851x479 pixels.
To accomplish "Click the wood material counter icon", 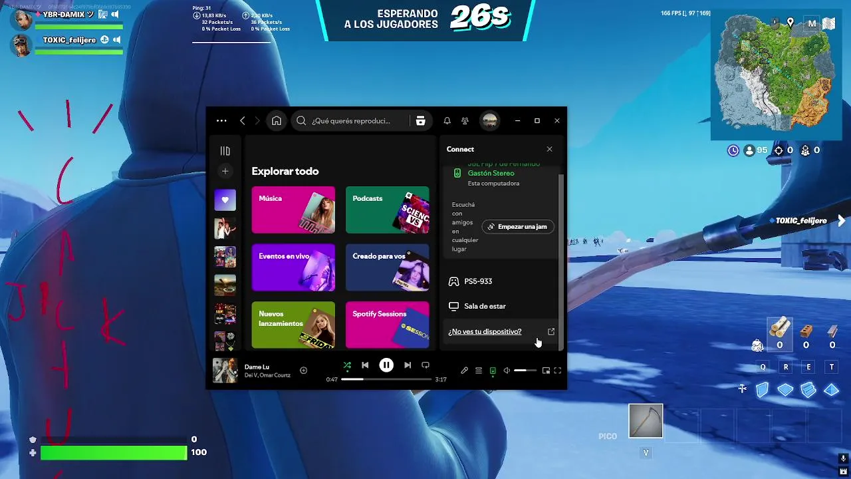I will (x=779, y=327).
